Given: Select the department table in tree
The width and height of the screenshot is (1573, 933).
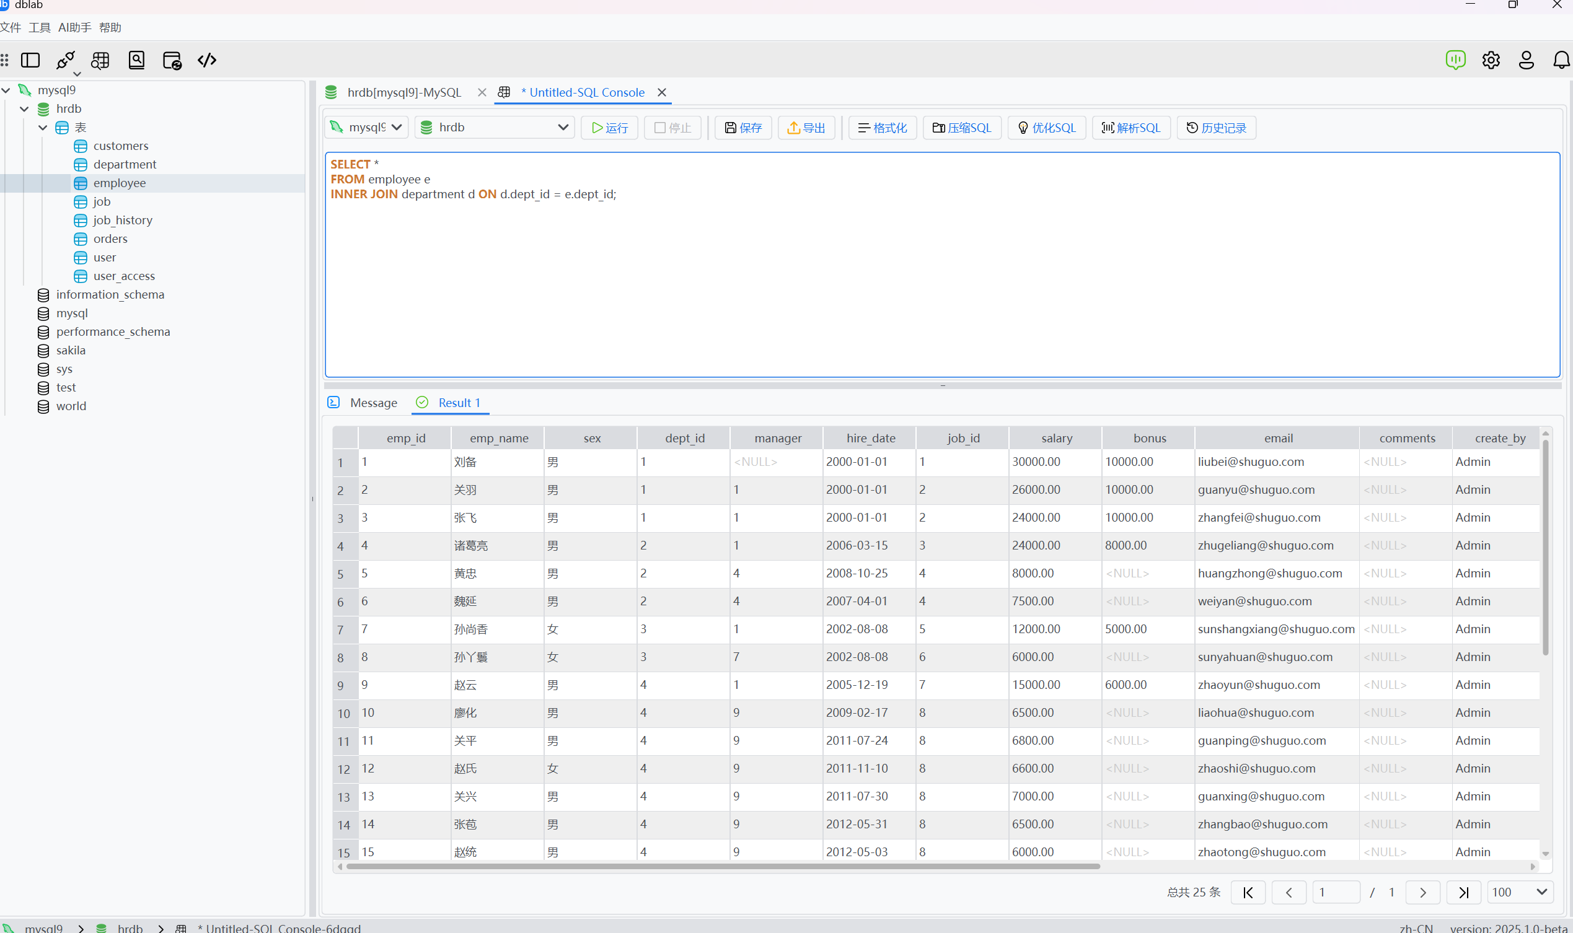Looking at the screenshot, I should click(125, 165).
